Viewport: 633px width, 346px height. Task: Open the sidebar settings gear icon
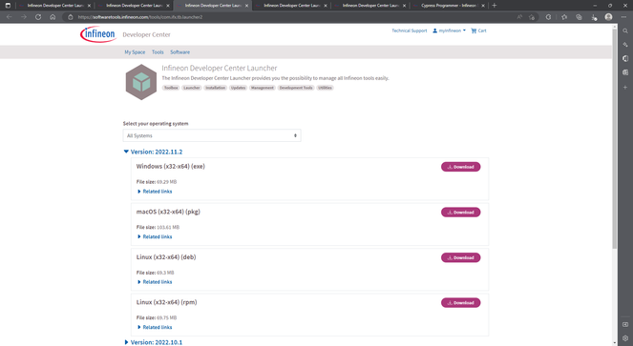tap(625, 338)
